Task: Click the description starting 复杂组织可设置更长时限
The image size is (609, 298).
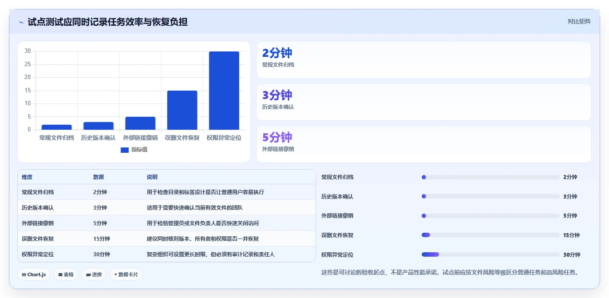Action: tap(211, 254)
